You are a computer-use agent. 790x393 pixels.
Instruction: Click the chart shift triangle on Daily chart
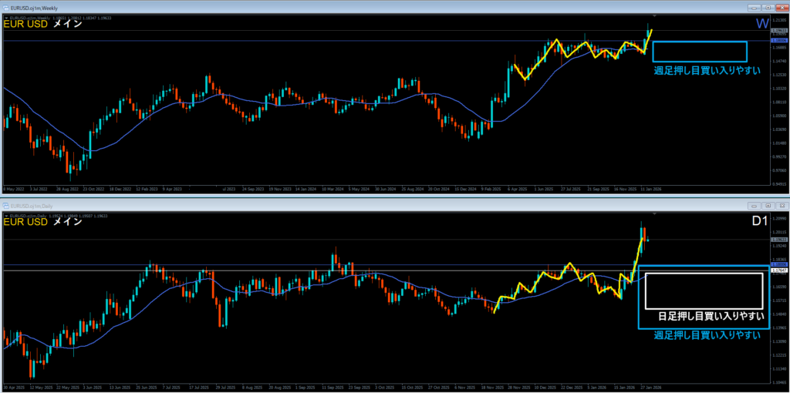(x=655, y=214)
